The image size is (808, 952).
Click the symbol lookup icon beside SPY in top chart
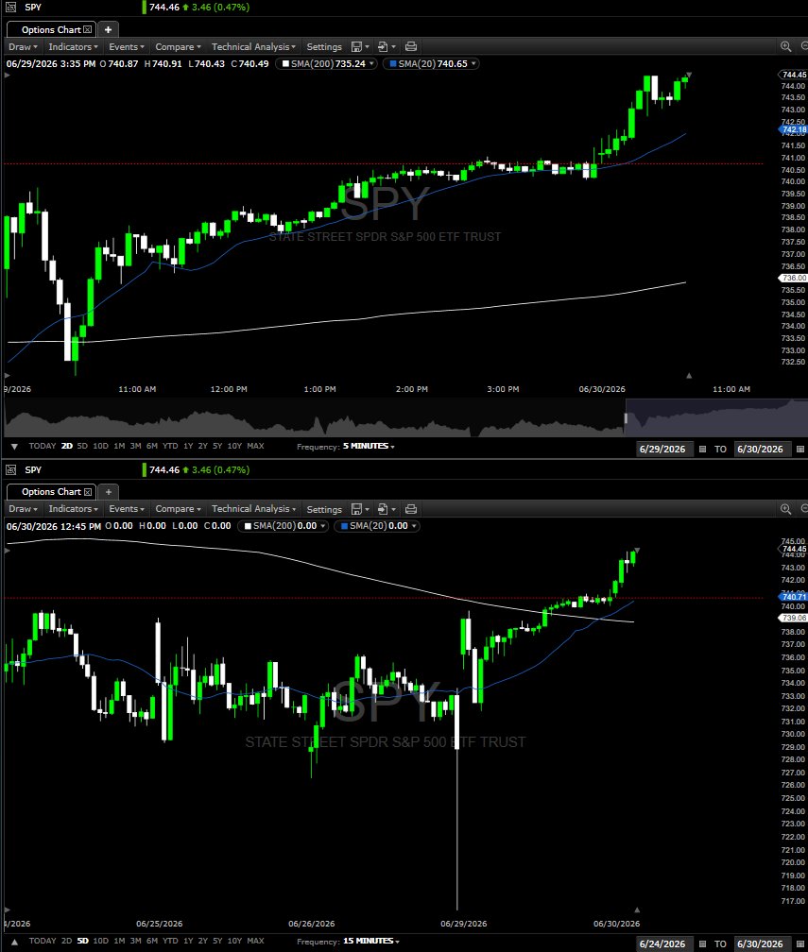click(x=11, y=8)
